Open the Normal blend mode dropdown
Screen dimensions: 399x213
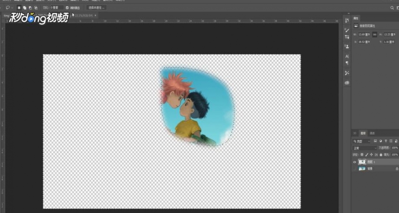point(365,148)
